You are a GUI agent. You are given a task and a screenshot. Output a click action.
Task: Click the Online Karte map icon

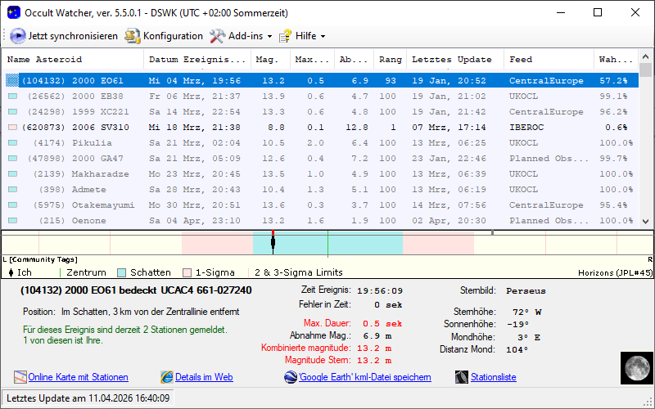(20, 377)
